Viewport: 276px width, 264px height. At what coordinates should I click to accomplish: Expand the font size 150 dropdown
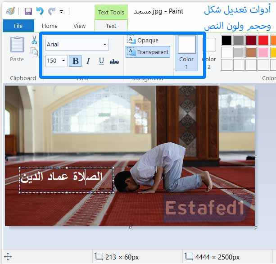[63, 61]
